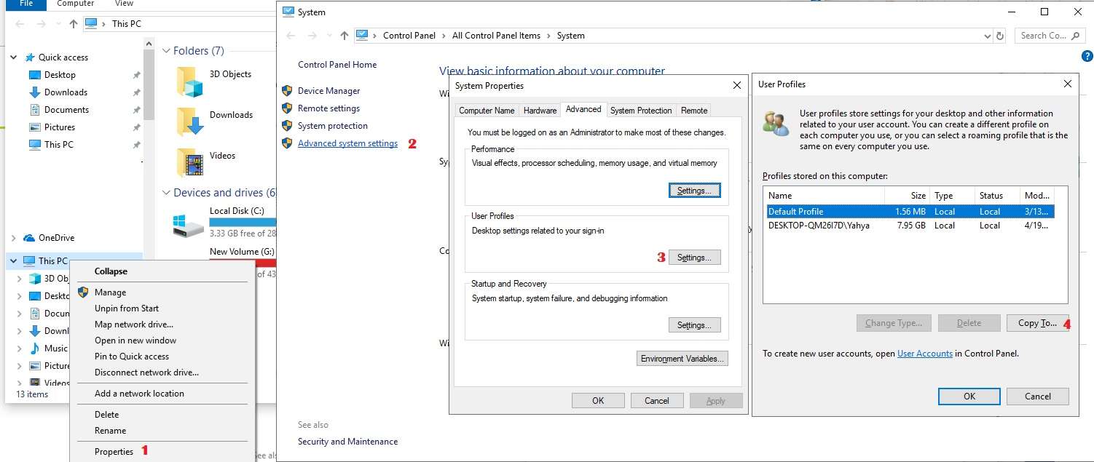
Task: Switch to the Hardware tab
Action: click(x=540, y=110)
